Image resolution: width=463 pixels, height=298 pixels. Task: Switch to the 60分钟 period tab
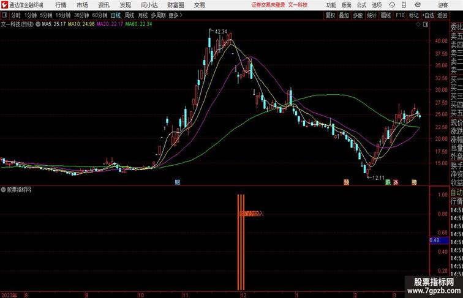point(100,15)
